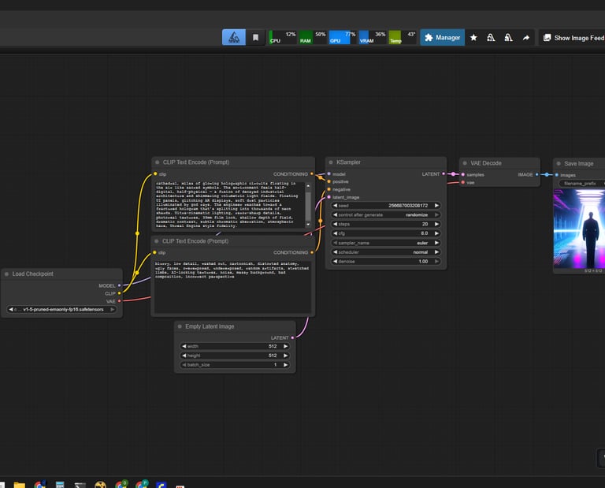605x488 pixels.
Task: Open the control after generate randomize selector
Action: pos(385,214)
